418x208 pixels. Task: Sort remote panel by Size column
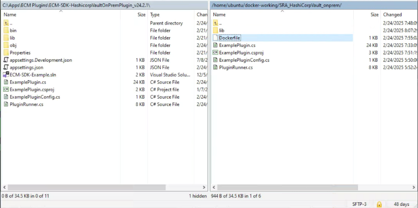(367, 14)
